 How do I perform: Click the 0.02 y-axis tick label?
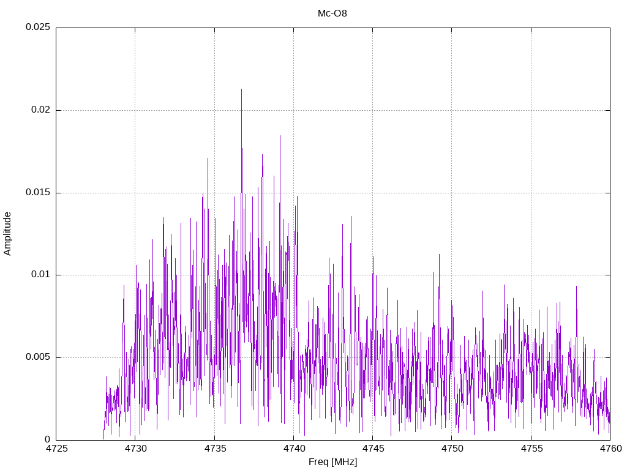pyautogui.click(x=41, y=110)
